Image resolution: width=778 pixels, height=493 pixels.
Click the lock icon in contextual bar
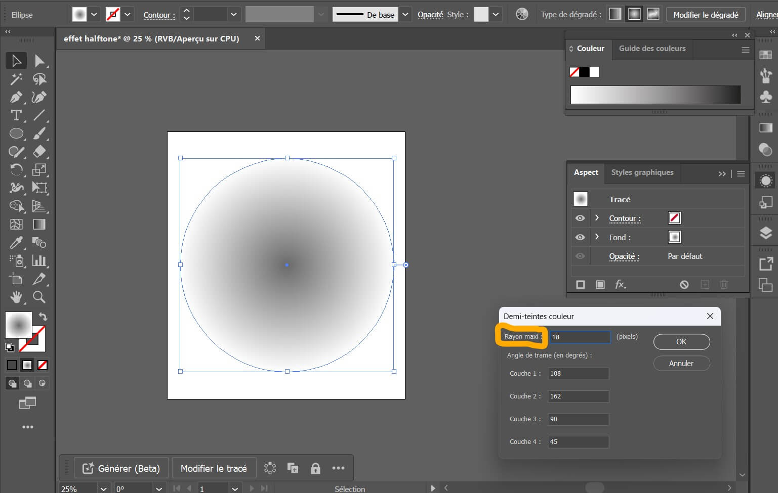(x=315, y=468)
